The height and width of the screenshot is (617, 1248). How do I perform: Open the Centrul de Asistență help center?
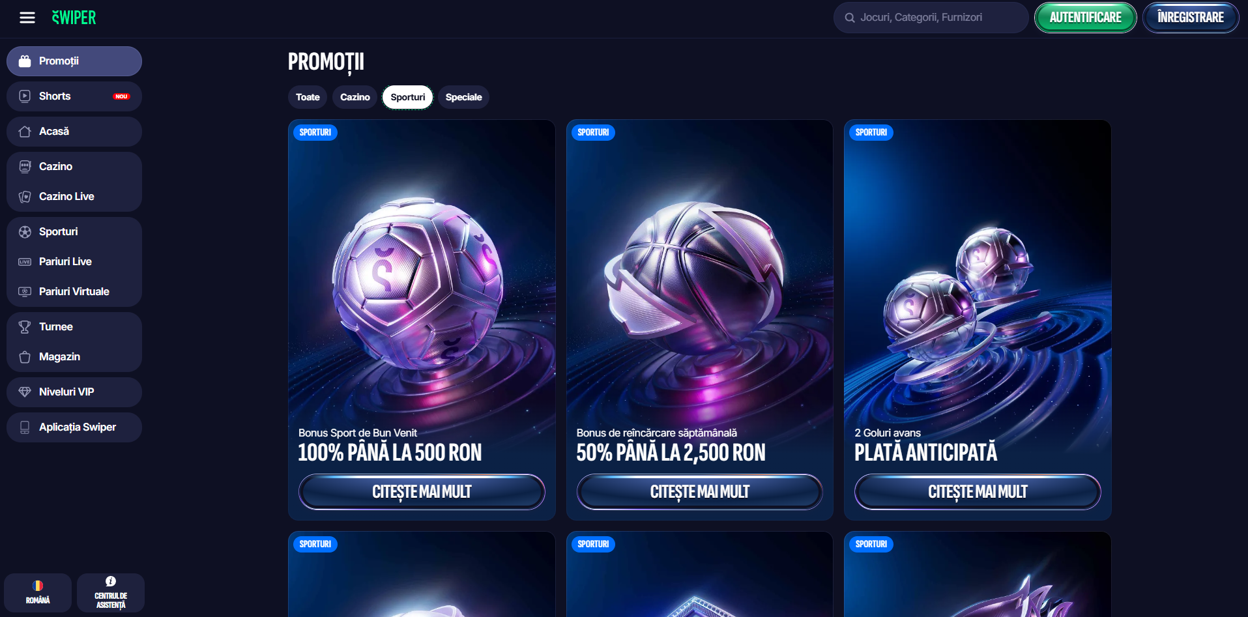click(111, 593)
